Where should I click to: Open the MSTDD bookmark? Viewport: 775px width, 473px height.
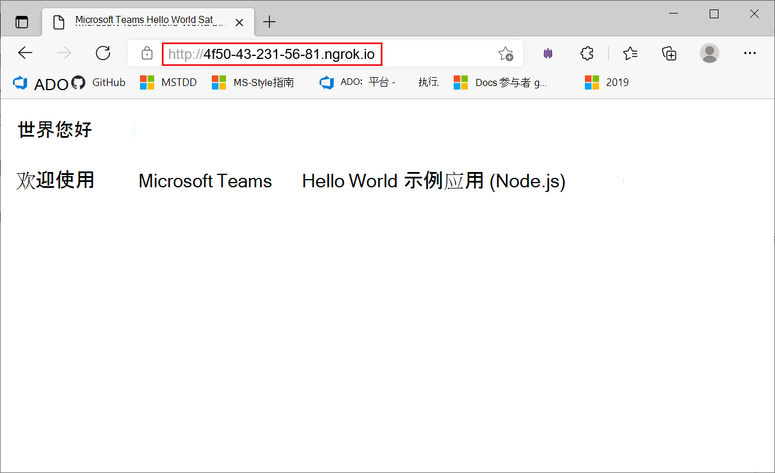[x=168, y=82]
